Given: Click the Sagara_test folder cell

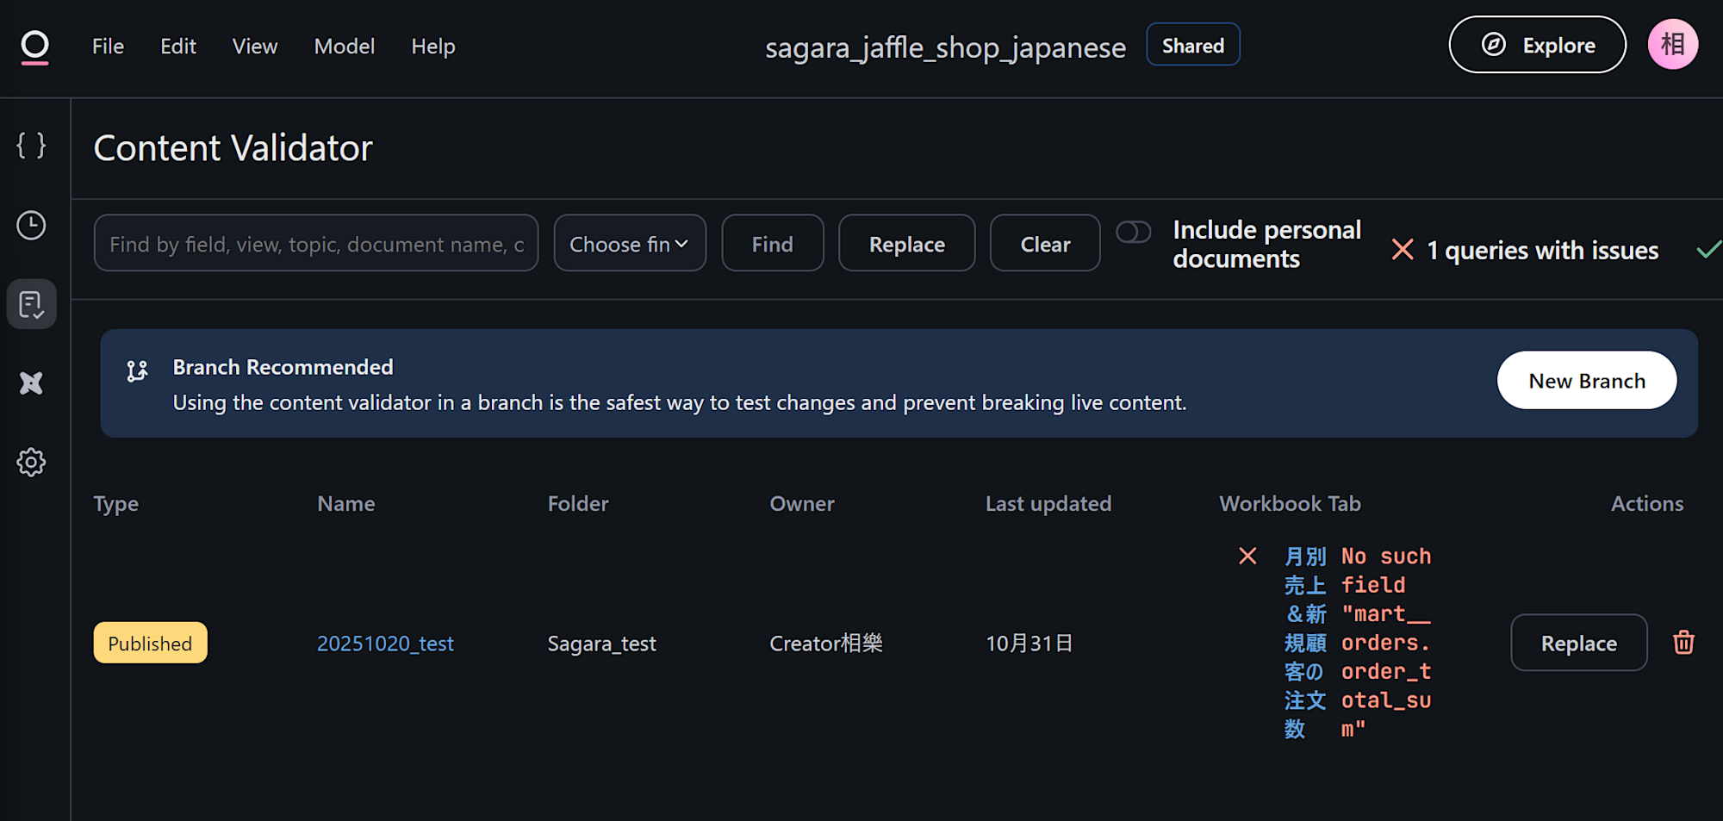Looking at the screenshot, I should (601, 644).
